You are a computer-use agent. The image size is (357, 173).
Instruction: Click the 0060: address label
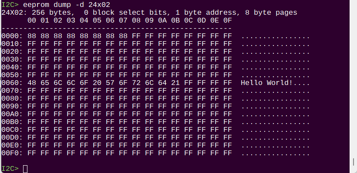[x=12, y=83]
